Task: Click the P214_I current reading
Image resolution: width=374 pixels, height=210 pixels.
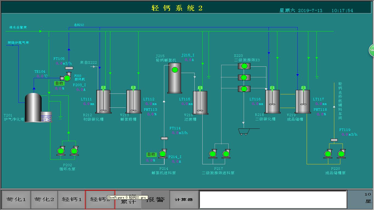Action: click(176, 161)
